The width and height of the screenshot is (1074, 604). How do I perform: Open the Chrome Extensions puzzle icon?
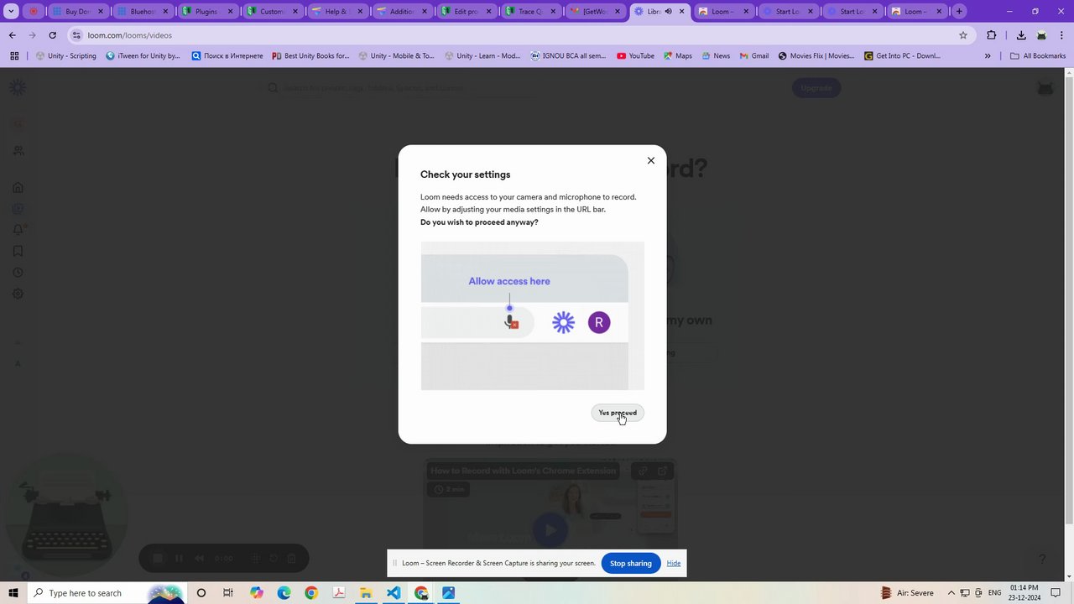(991, 35)
